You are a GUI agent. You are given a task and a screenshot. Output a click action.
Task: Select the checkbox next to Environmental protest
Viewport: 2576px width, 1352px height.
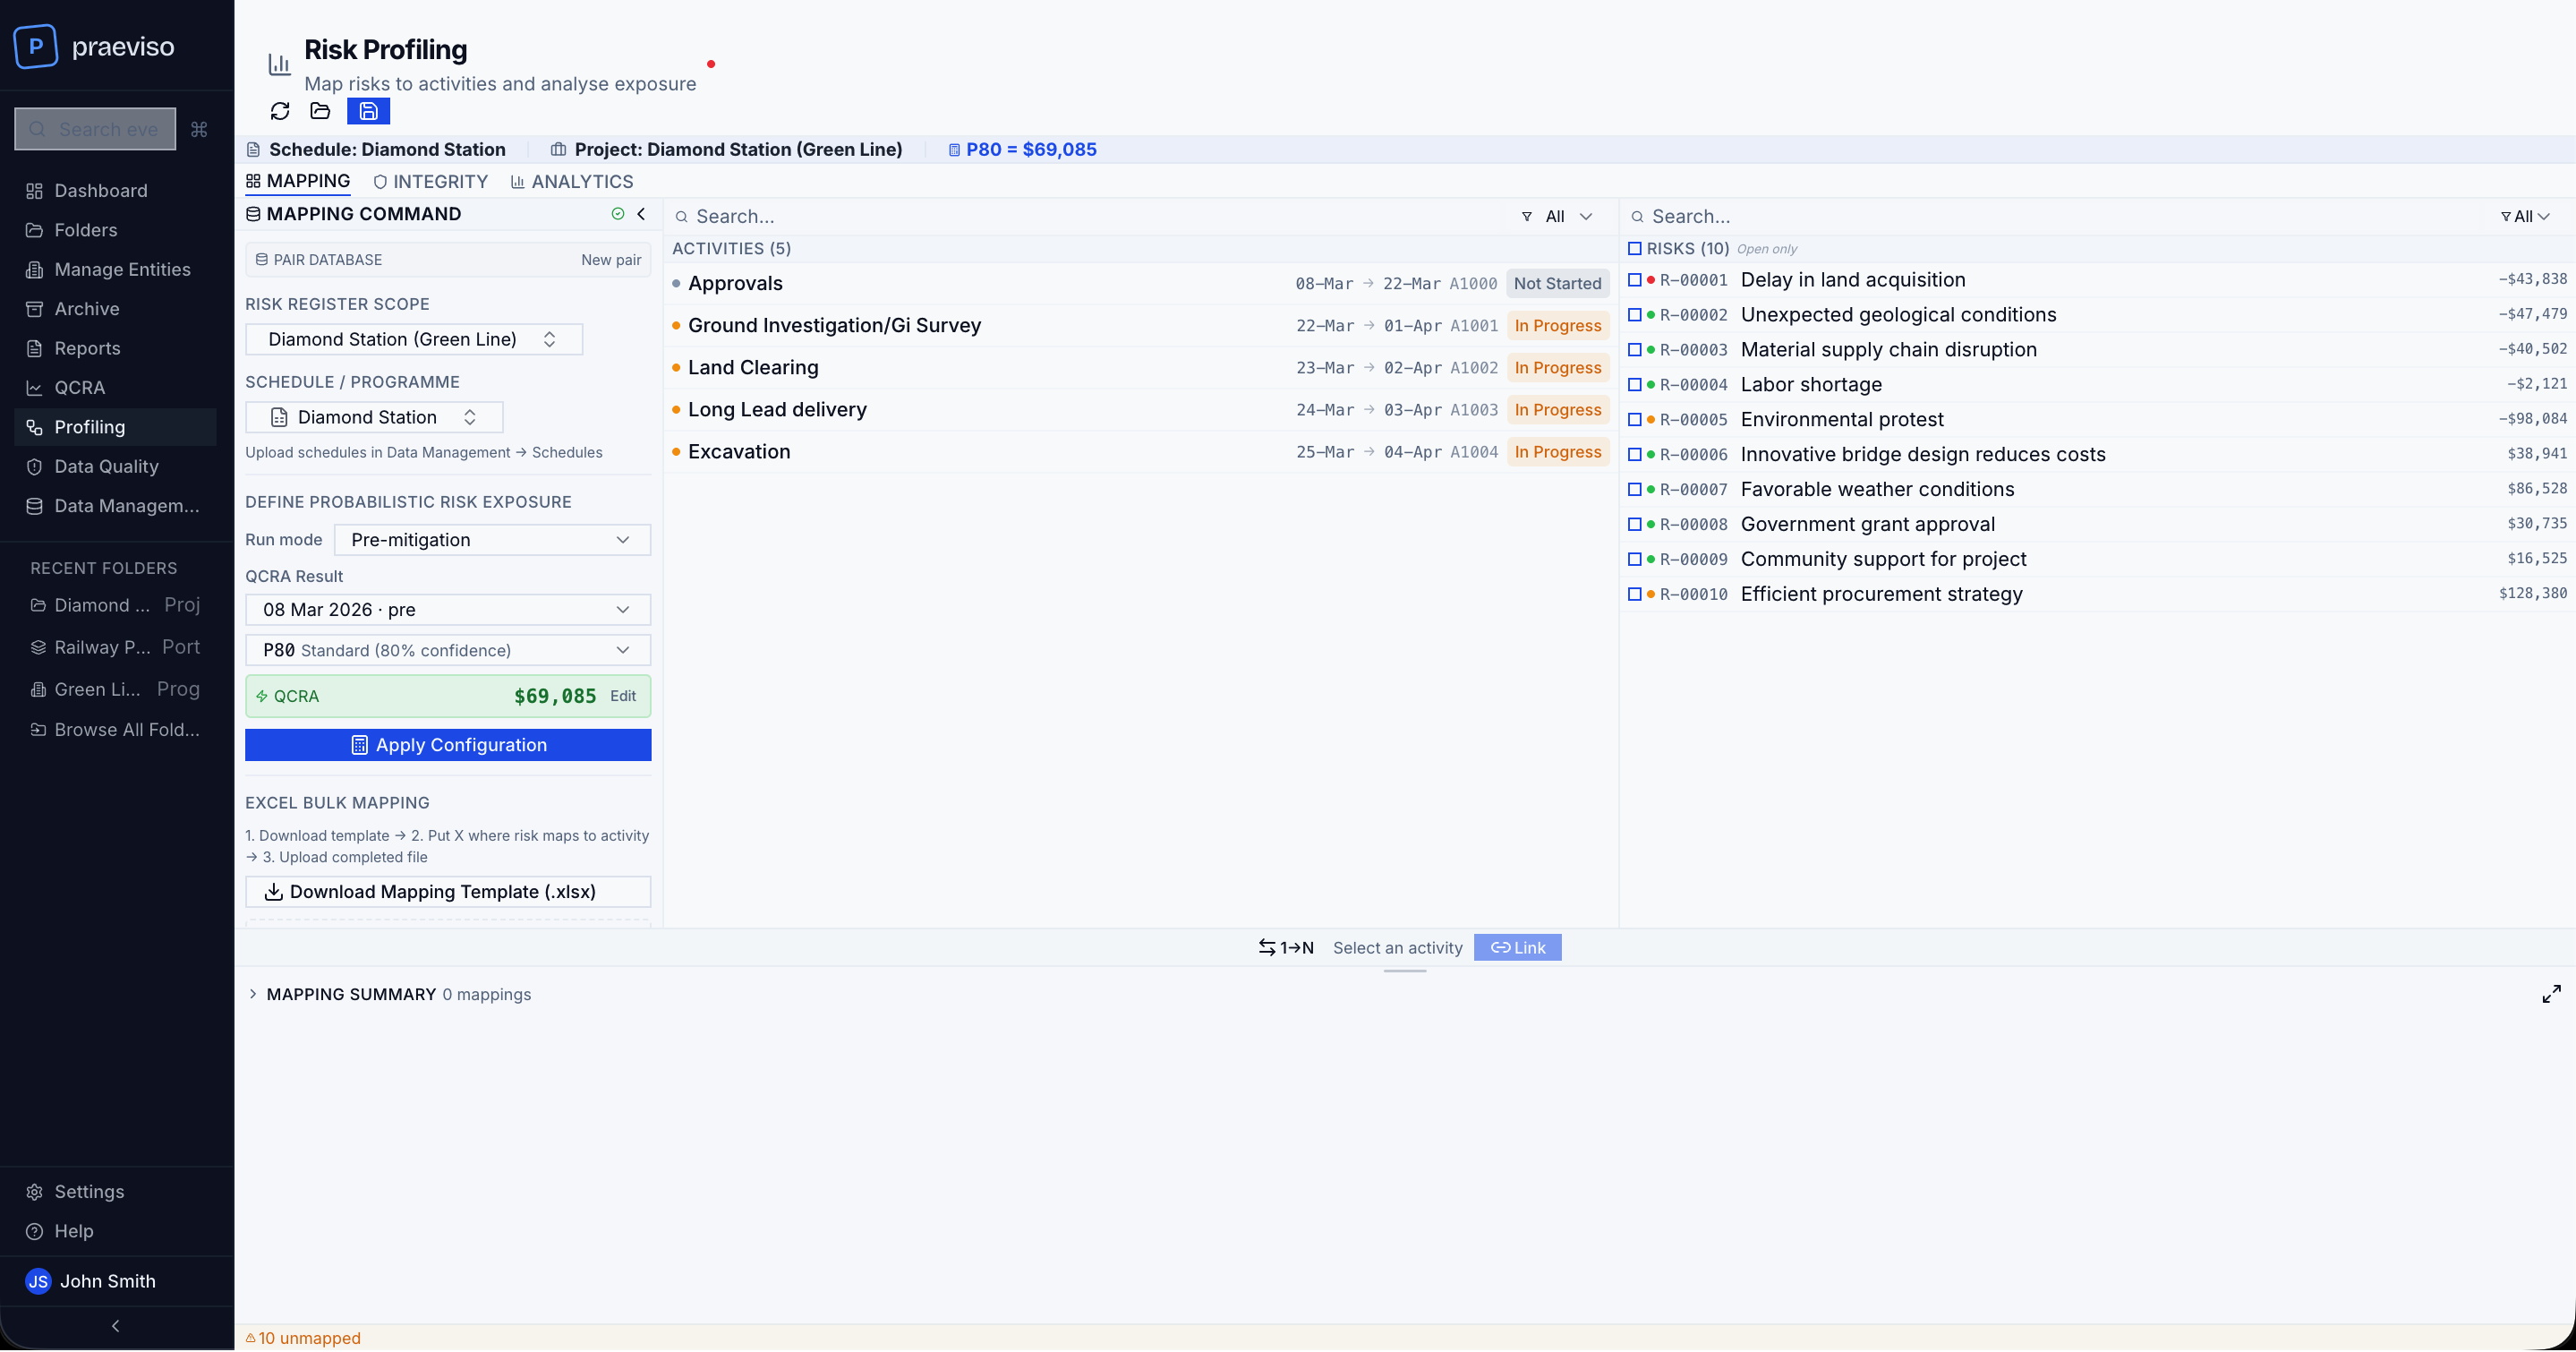click(1635, 420)
